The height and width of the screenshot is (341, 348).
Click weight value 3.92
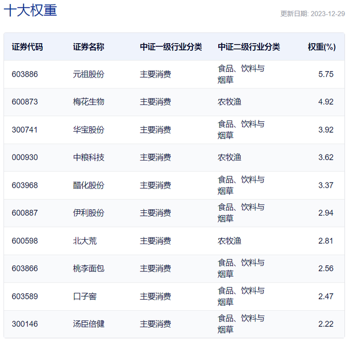[326, 130]
